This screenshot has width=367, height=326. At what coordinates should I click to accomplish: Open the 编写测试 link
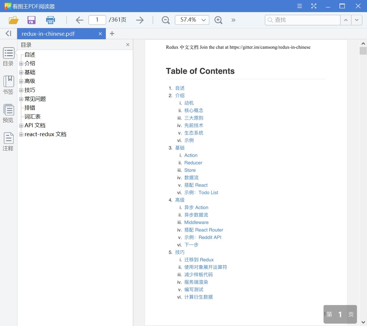point(194,289)
